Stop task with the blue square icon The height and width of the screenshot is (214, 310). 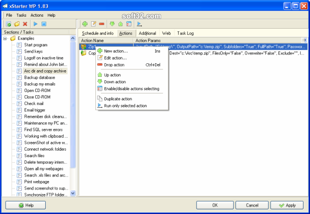pos(44,24)
